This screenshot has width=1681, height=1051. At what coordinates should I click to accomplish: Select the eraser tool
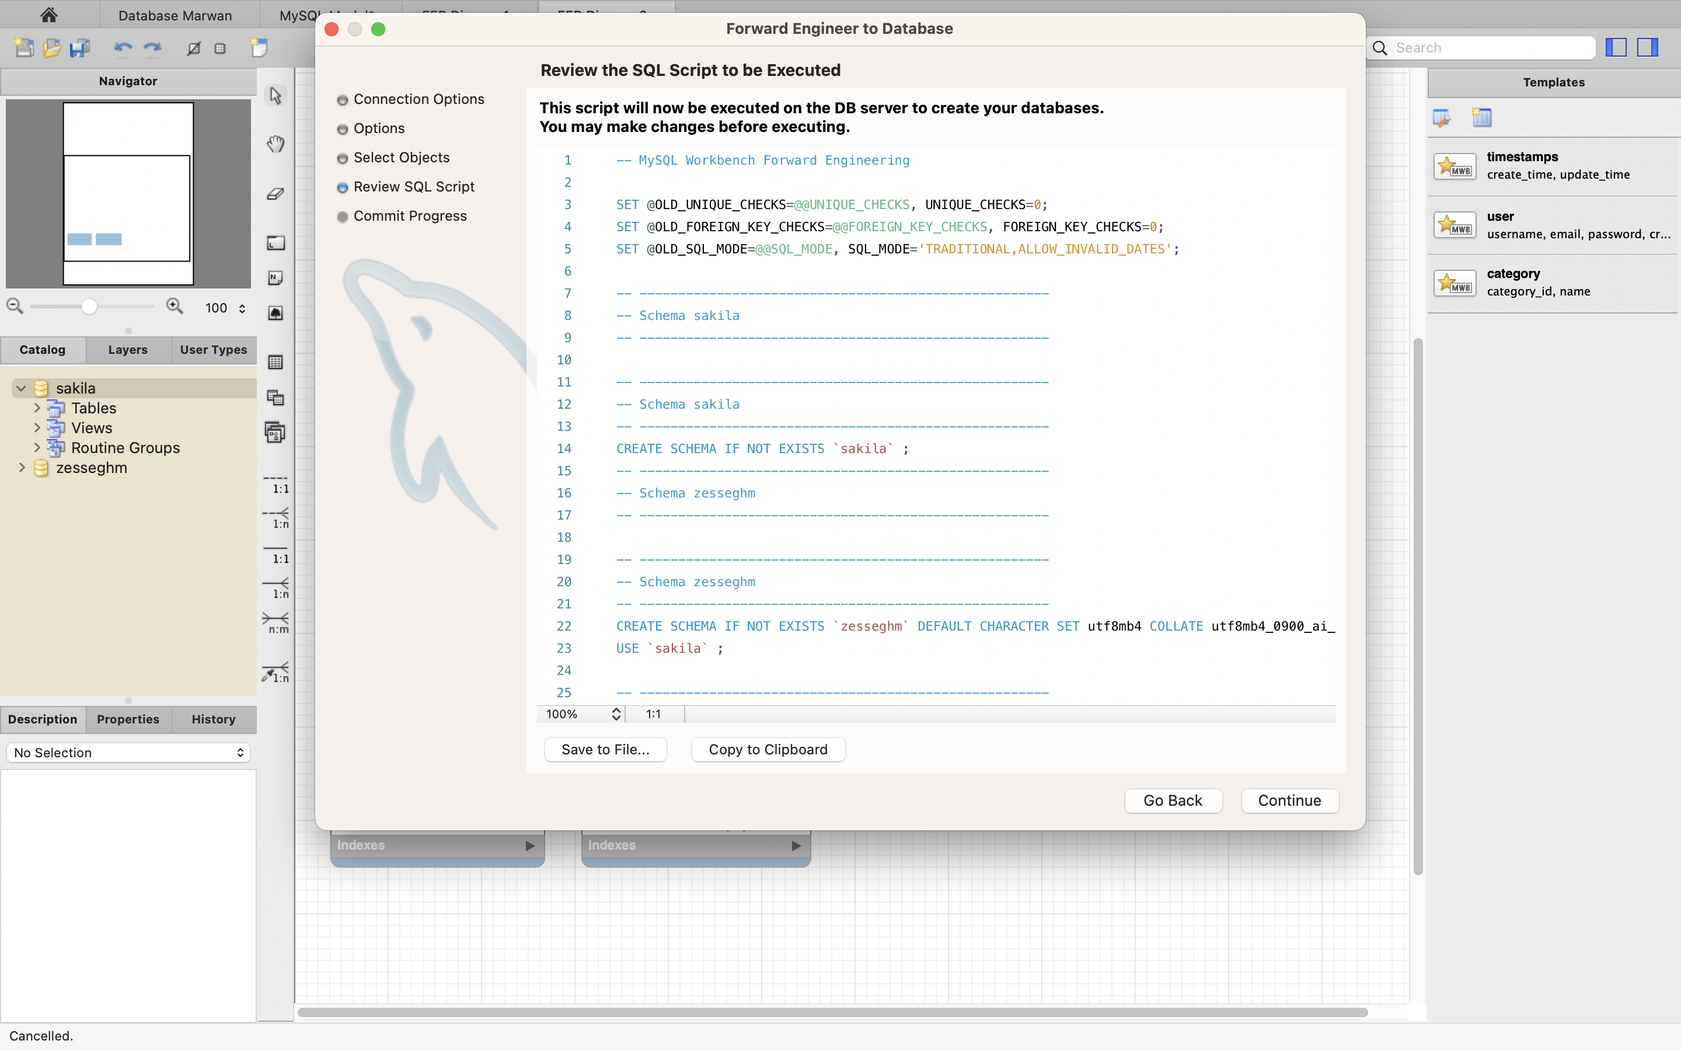click(275, 194)
